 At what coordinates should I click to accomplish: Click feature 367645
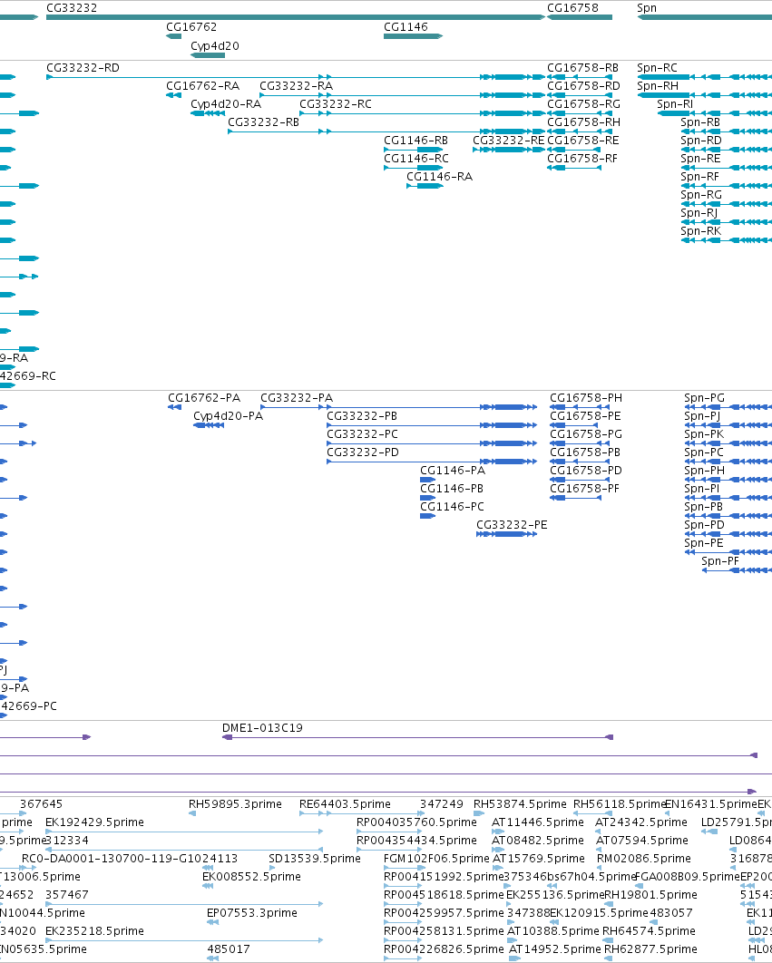pos(41,804)
